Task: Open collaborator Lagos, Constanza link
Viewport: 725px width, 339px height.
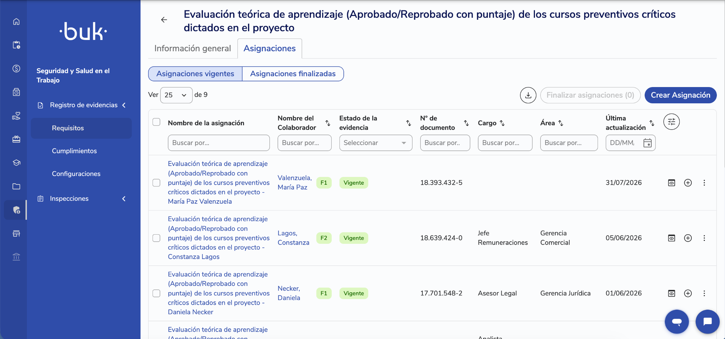Action: [x=293, y=238]
